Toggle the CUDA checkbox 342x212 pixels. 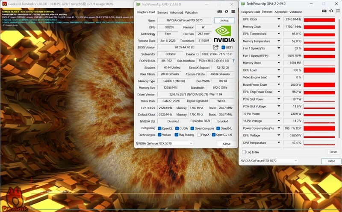[x=177, y=128]
